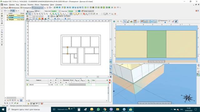Click the teal square icon in elevation view toolbar

[x=114, y=21]
